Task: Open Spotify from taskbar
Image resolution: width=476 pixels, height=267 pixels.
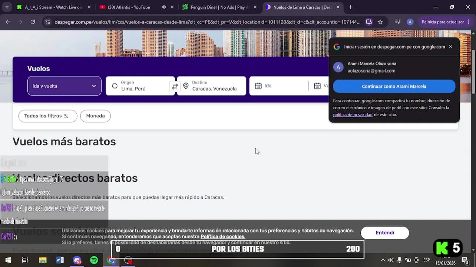Action: [x=94, y=260]
